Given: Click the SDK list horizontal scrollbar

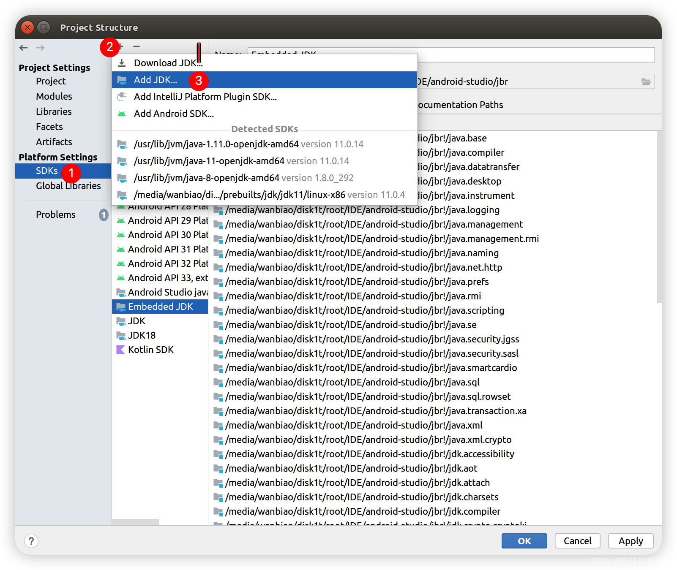Looking at the screenshot, I should (x=136, y=522).
